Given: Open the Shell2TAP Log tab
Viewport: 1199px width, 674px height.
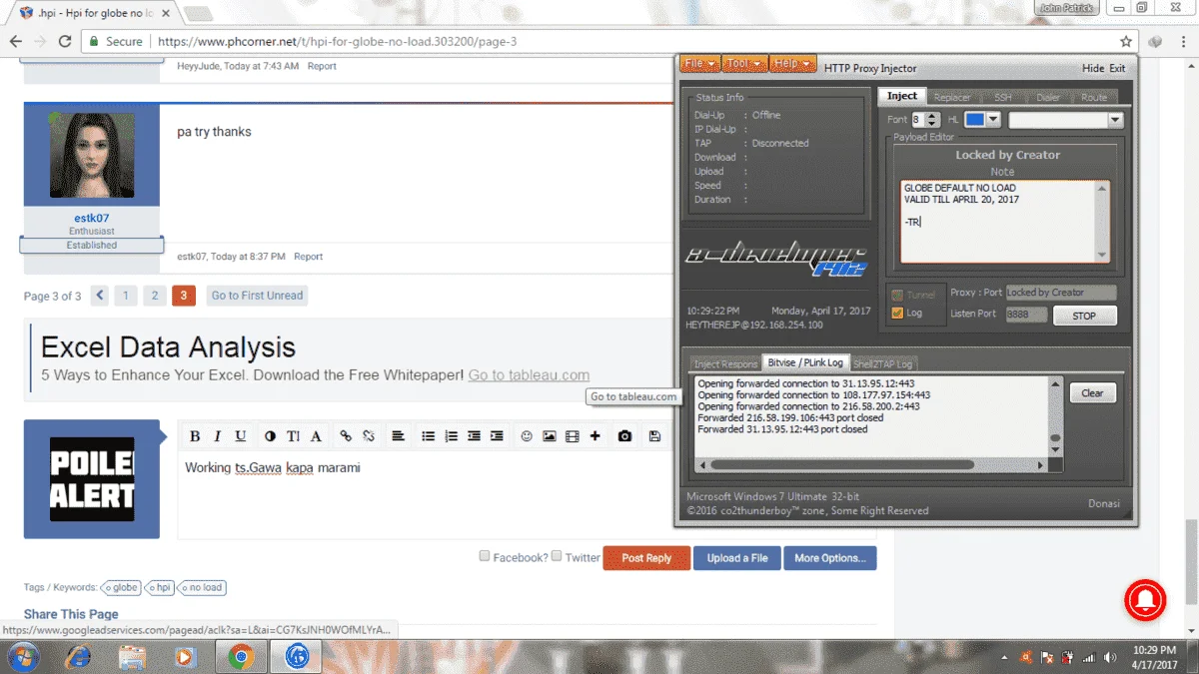Looking at the screenshot, I should tap(882, 363).
